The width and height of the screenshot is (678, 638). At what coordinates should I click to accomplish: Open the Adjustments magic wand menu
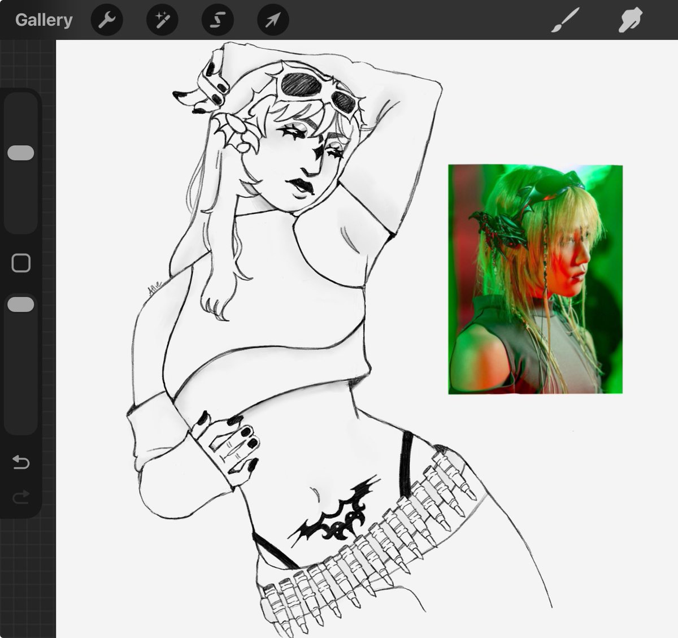[162, 21]
